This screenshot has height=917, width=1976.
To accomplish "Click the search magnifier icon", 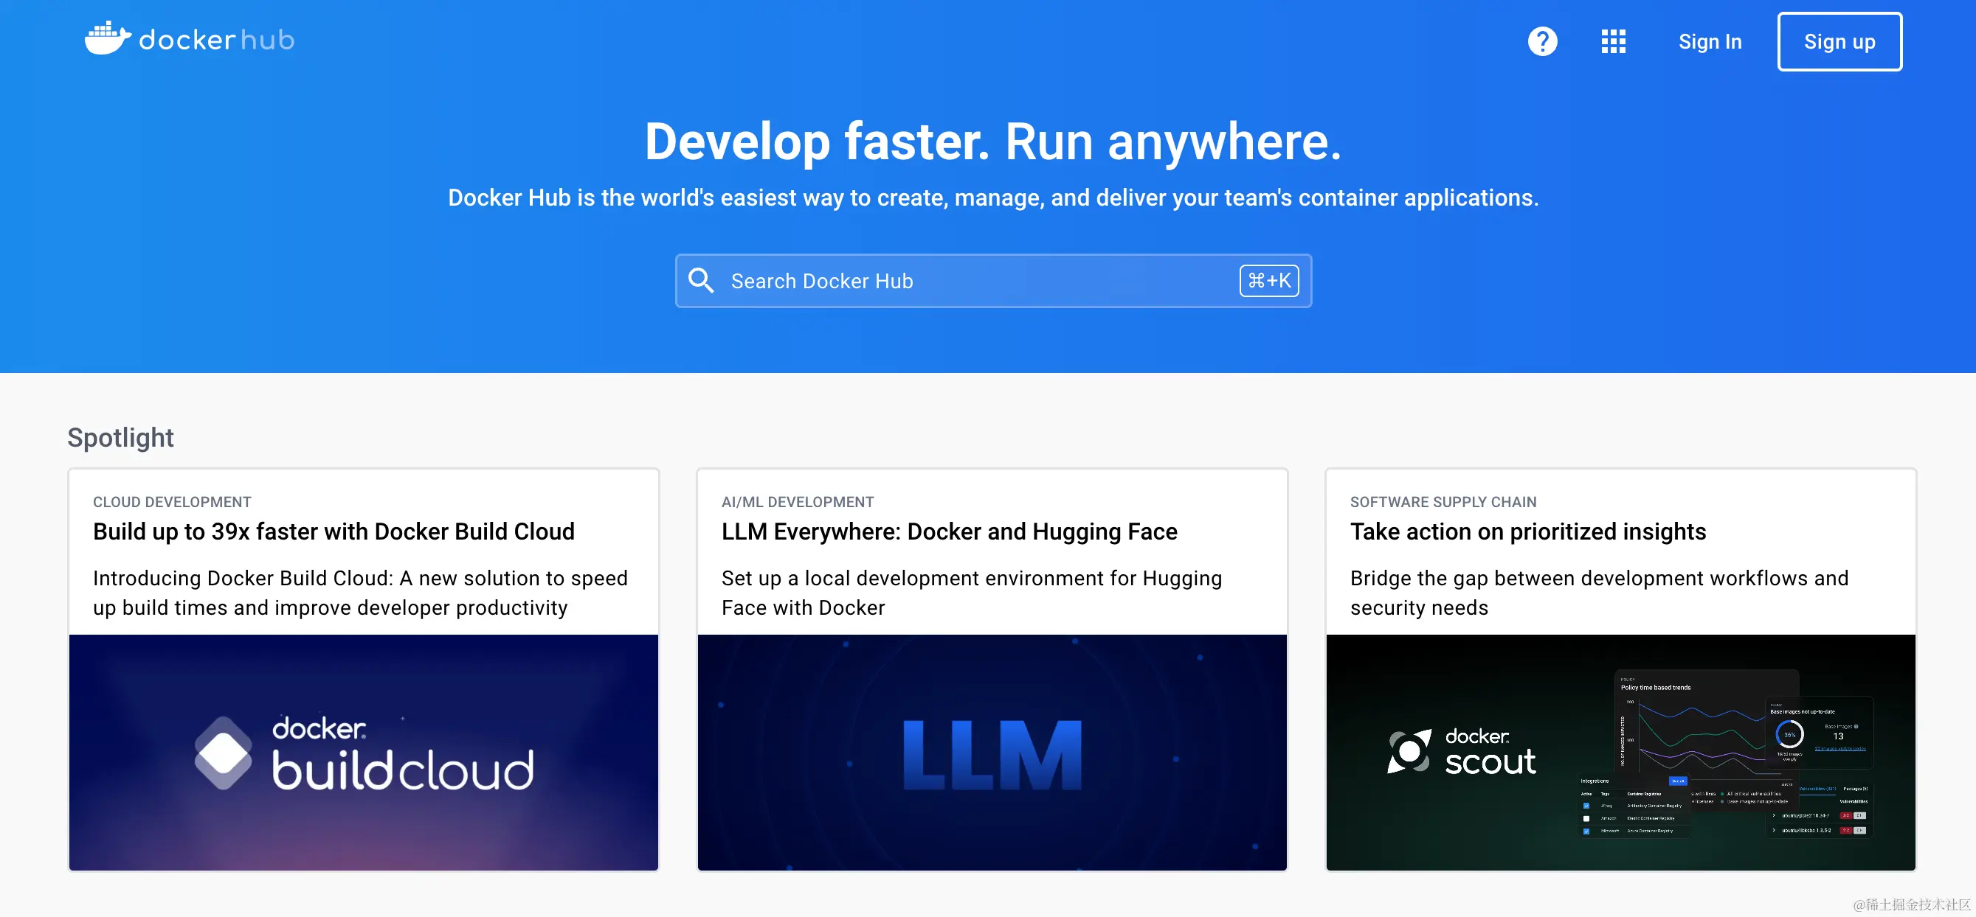I will [700, 280].
